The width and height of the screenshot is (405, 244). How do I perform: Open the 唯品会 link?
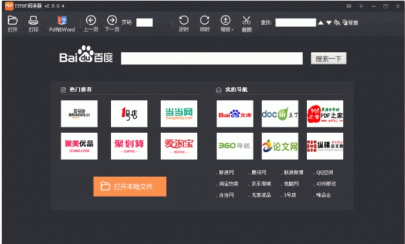tap(323, 195)
